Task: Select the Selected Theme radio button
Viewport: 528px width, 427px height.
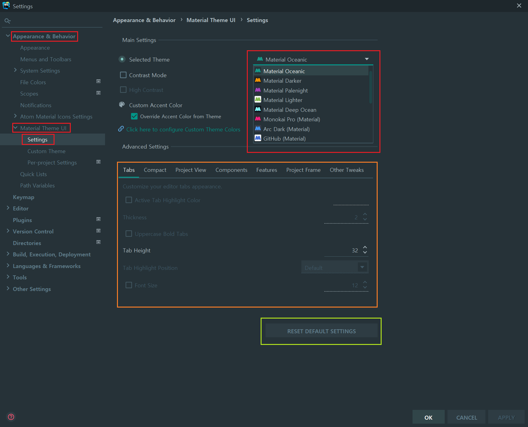Action: click(x=122, y=59)
